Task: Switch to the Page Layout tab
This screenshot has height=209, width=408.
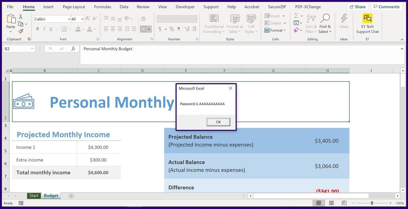Action: point(74,7)
